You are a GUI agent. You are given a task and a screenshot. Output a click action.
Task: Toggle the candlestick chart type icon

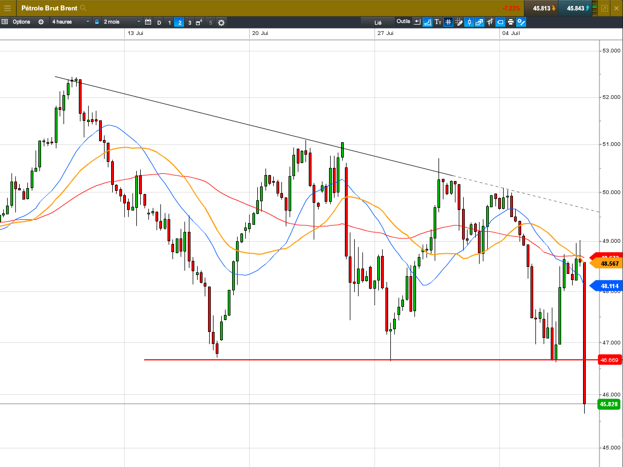tap(469, 22)
